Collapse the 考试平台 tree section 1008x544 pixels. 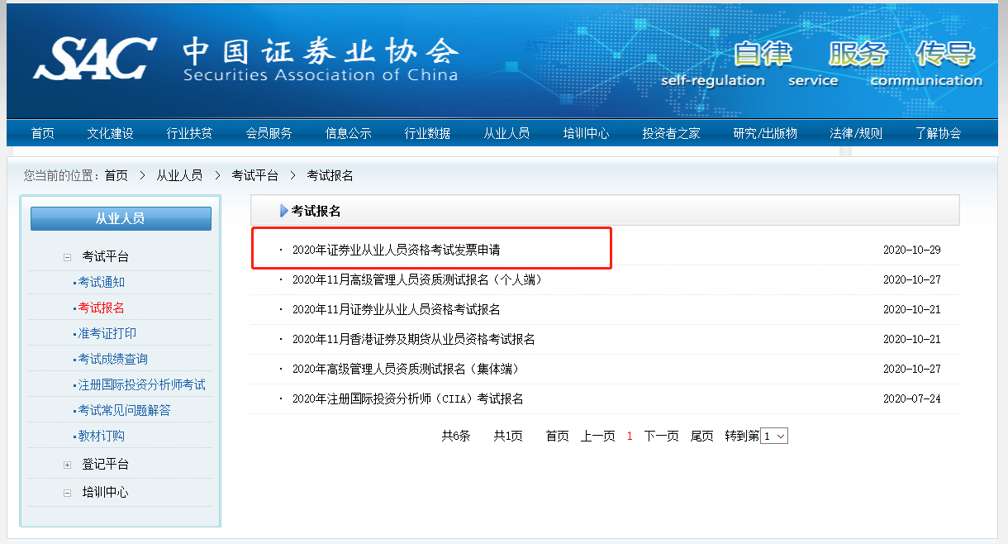(68, 257)
